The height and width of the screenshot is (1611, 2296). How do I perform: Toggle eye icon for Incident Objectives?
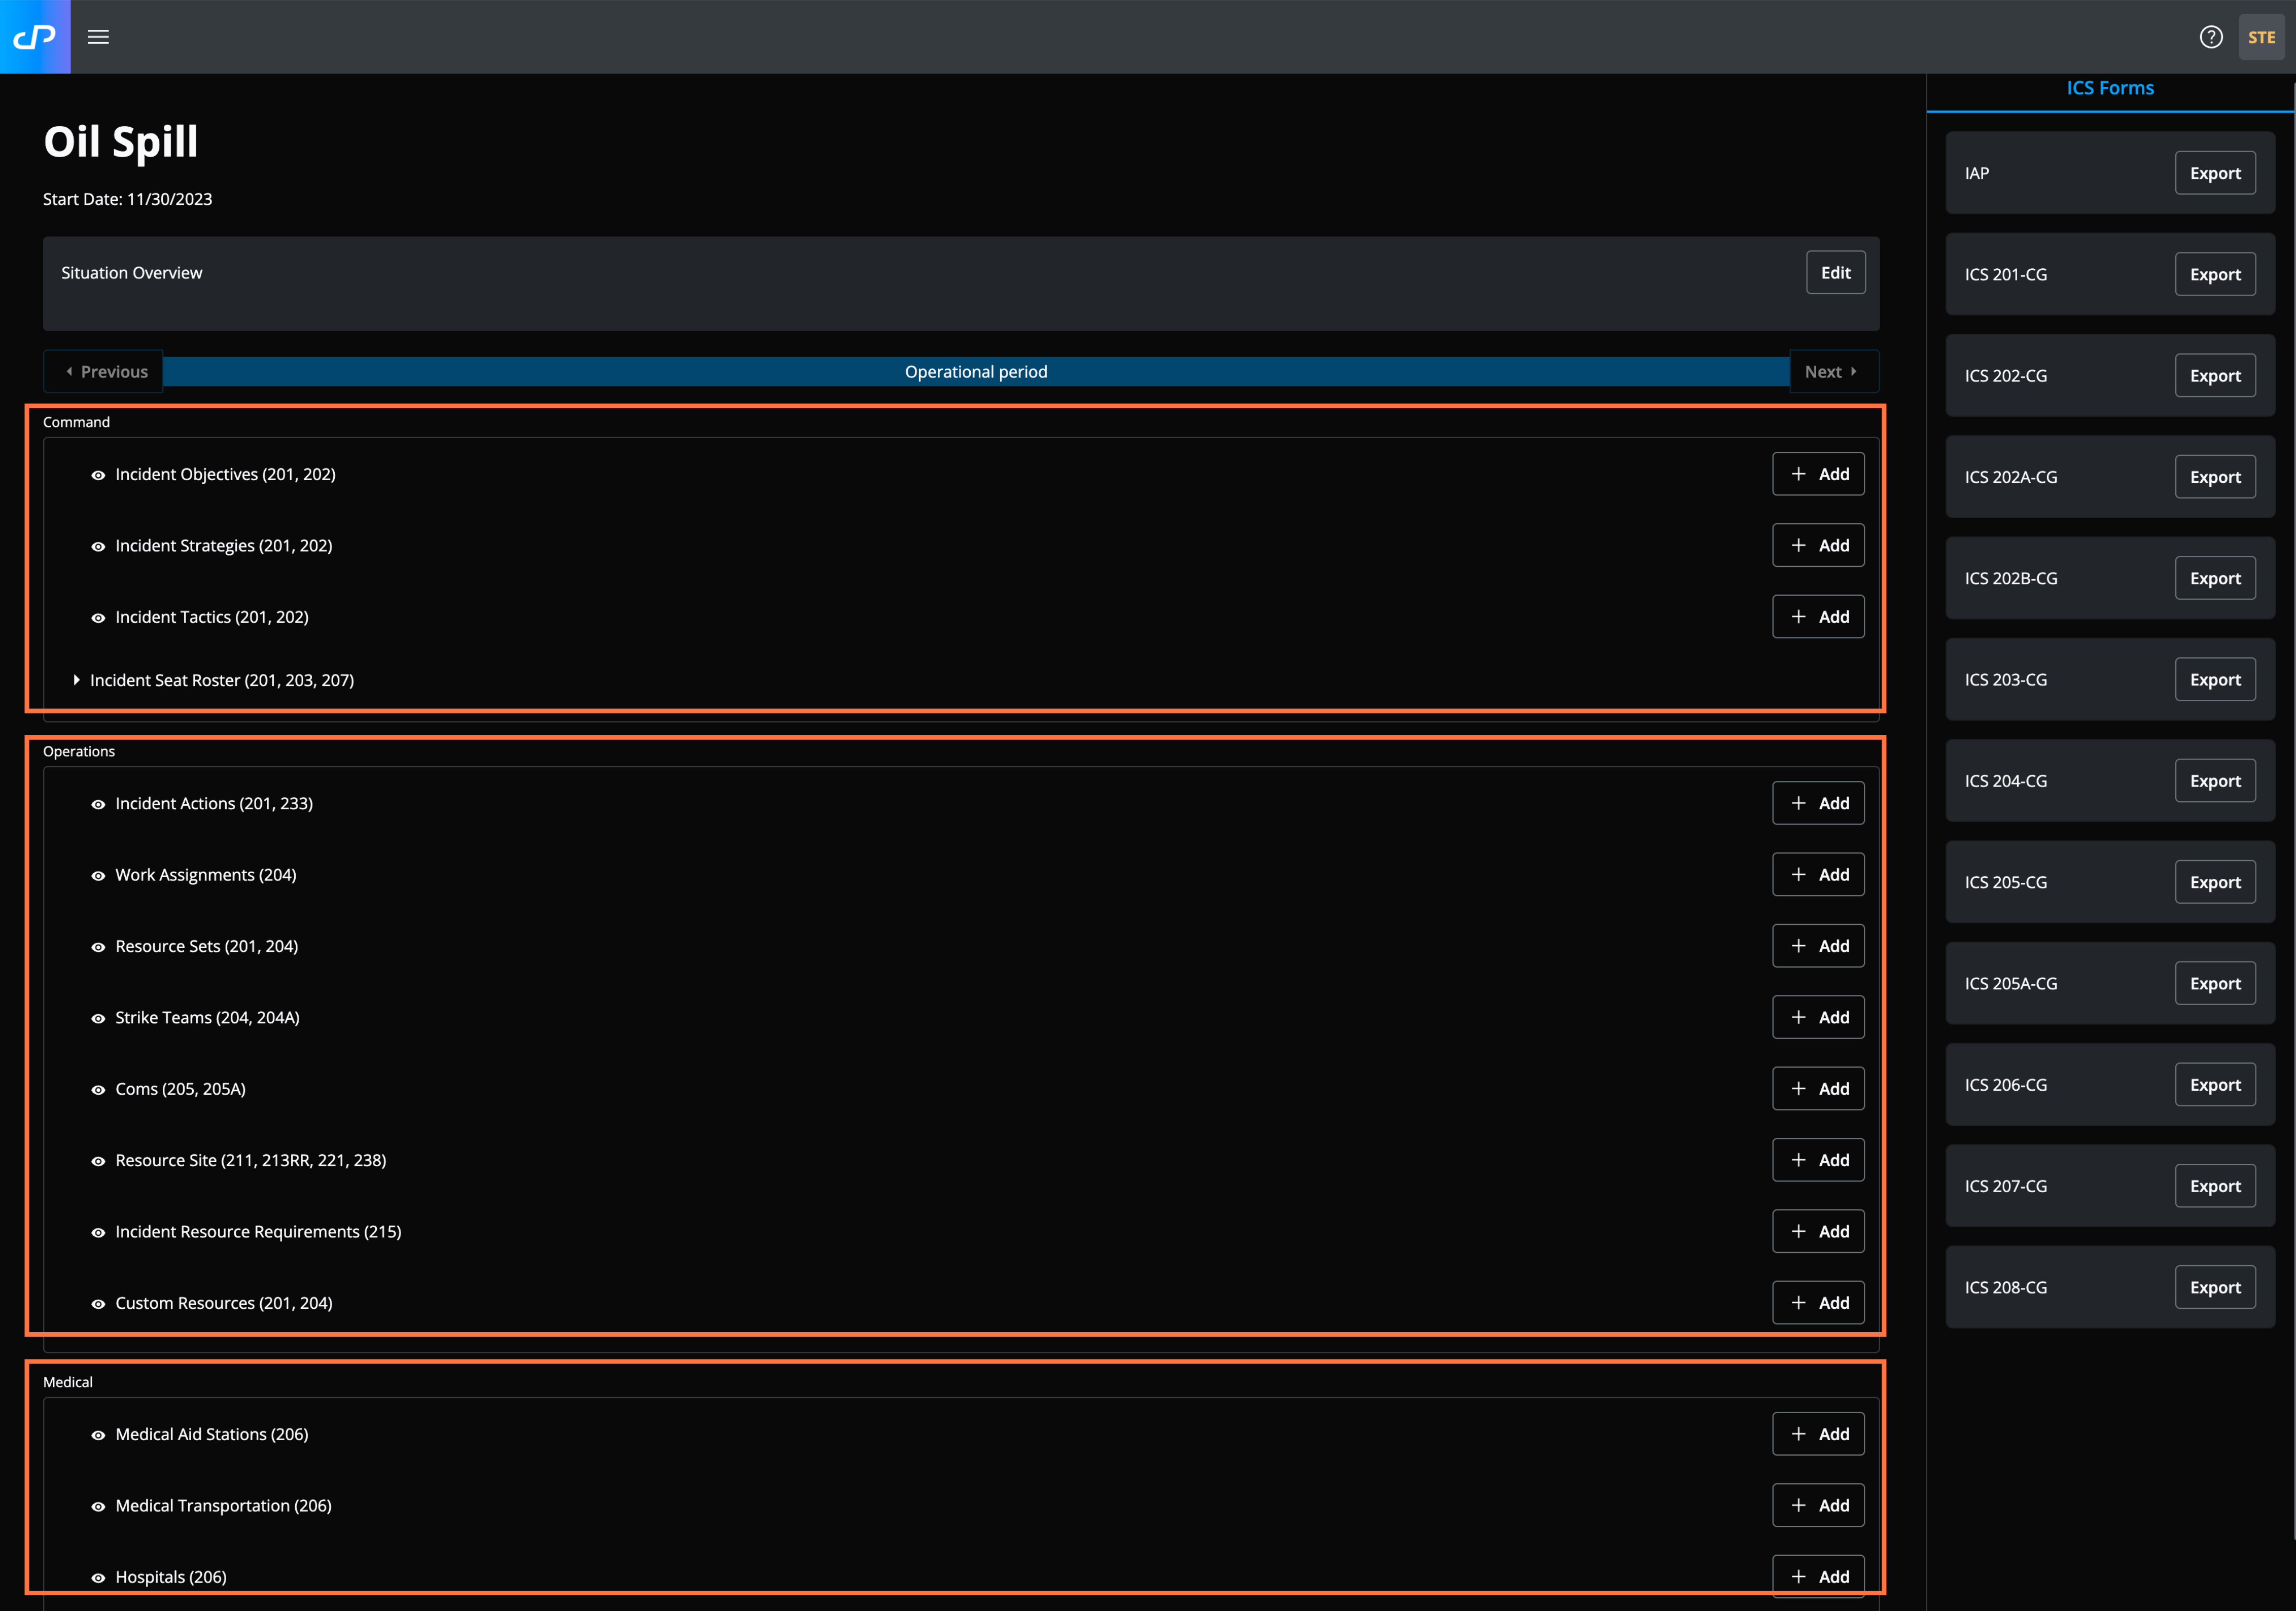click(x=98, y=475)
